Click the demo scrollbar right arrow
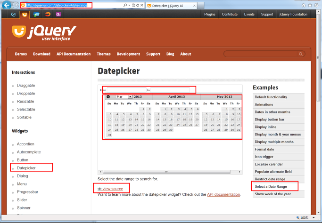 [239, 172]
